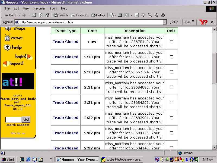Check Del box for lot 25670149

[171, 42]
